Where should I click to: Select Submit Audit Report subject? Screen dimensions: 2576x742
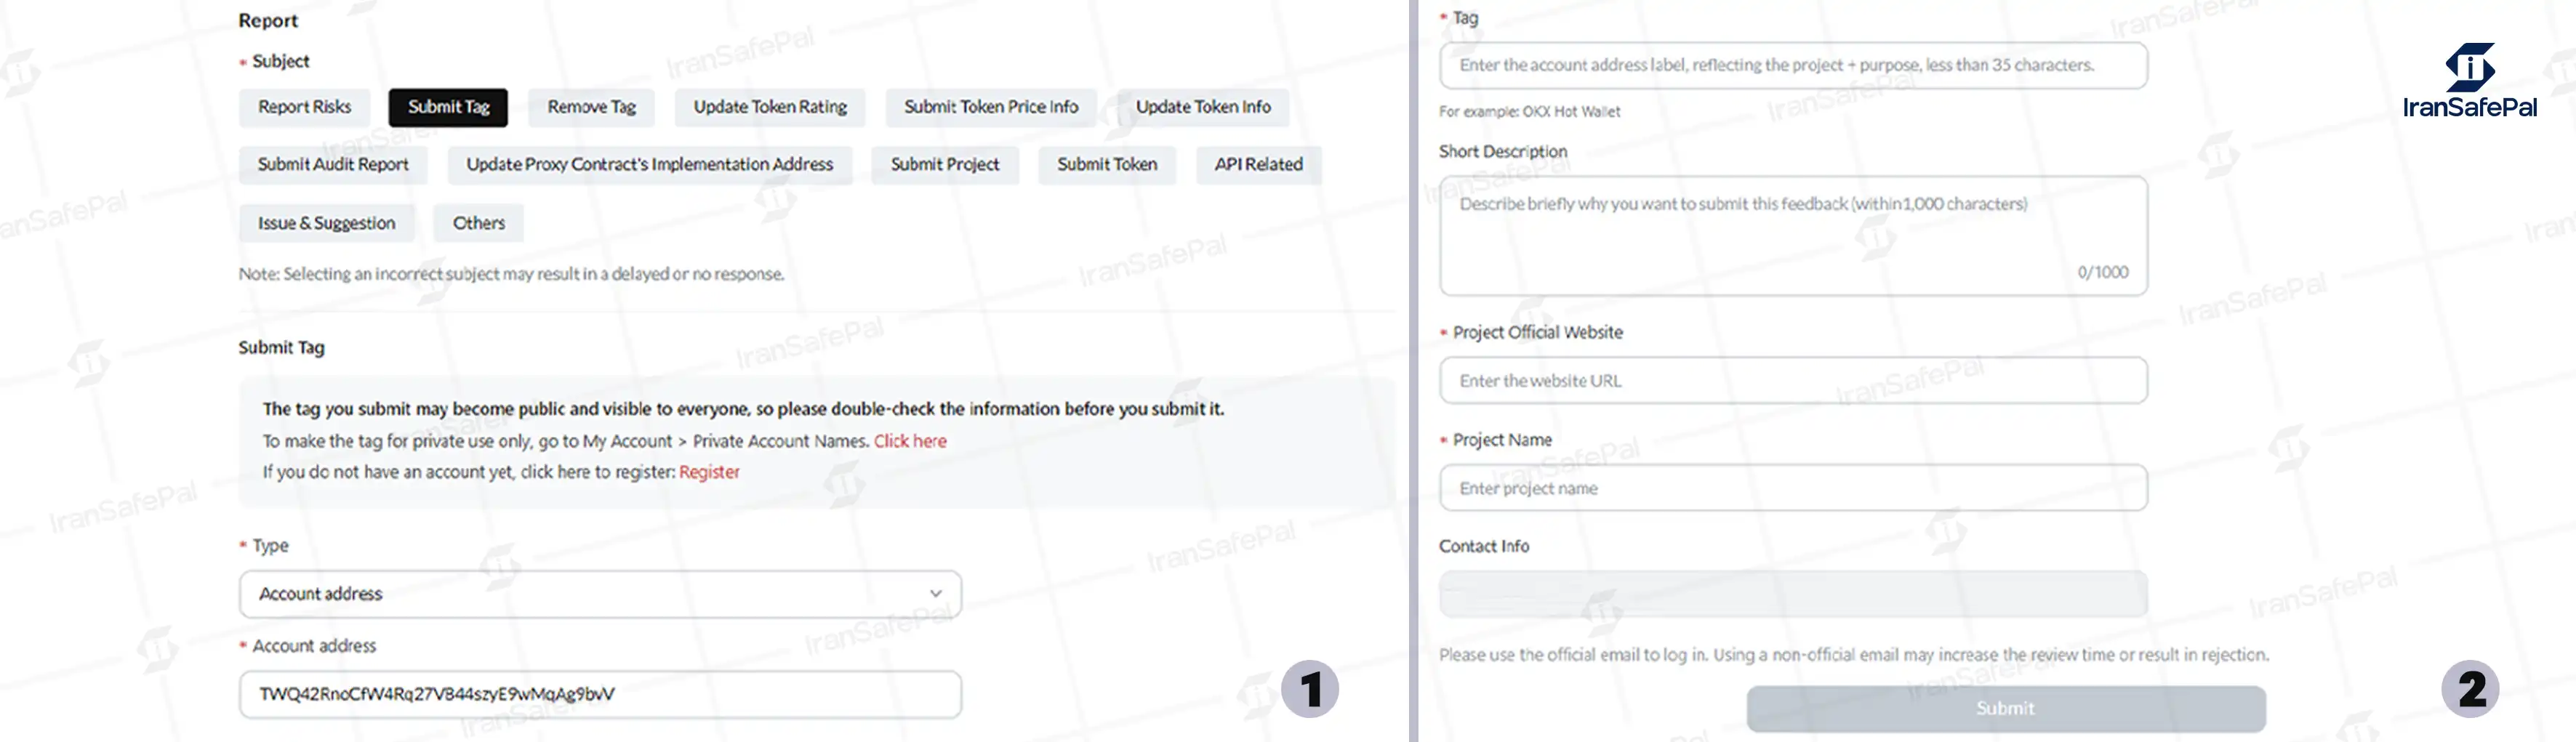[x=333, y=165]
